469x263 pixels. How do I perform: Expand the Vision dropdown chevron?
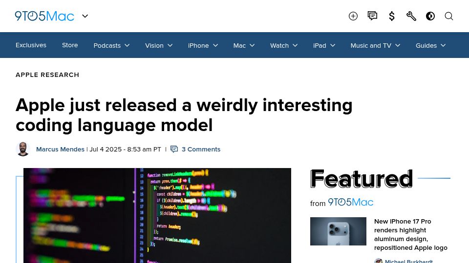point(170,45)
